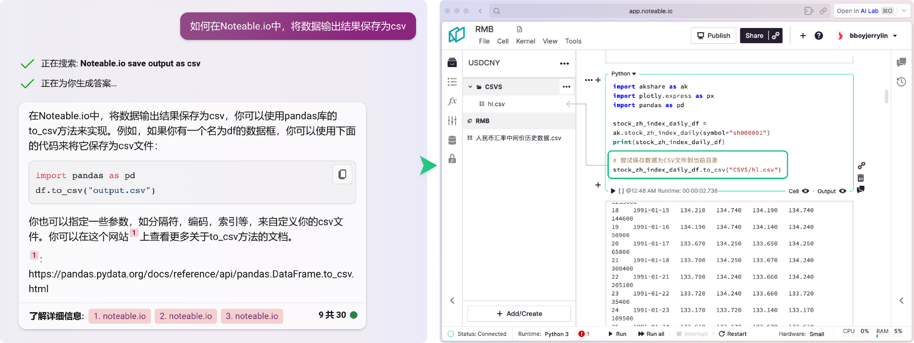
Task: Open the fx variables sidebar icon
Action: 452,101
